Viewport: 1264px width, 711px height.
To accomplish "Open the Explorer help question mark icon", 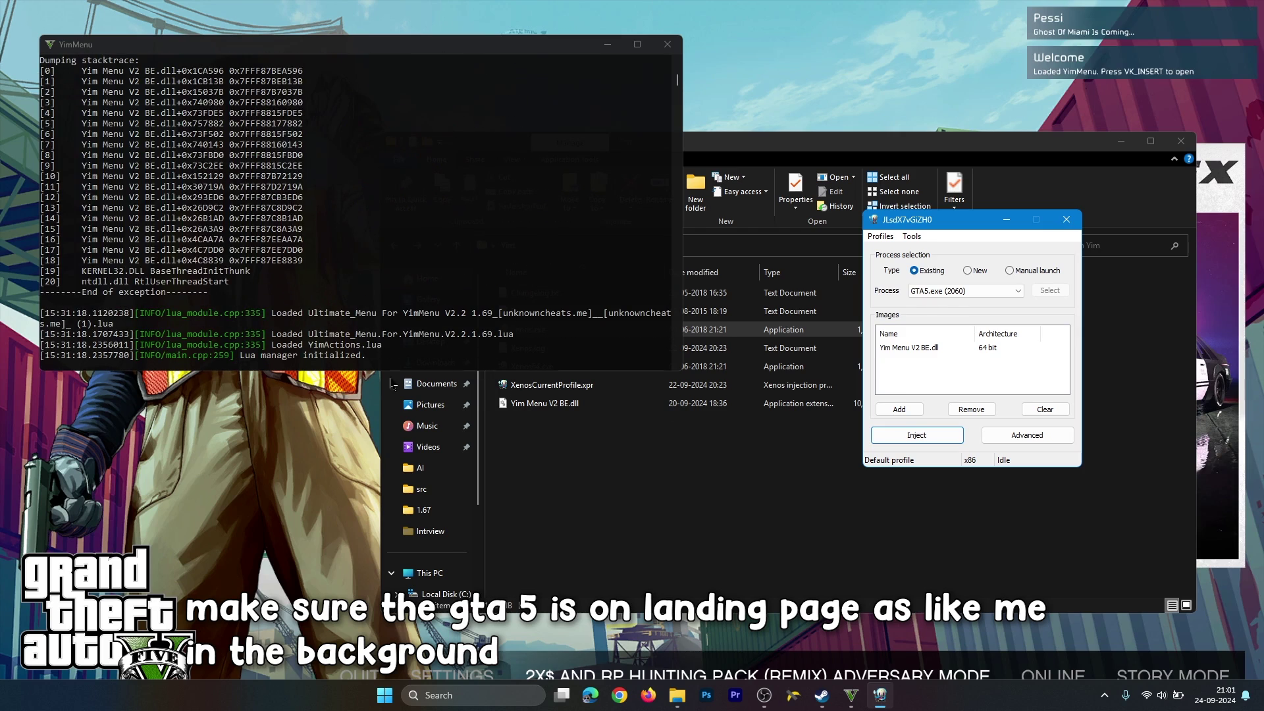I will click(x=1188, y=159).
